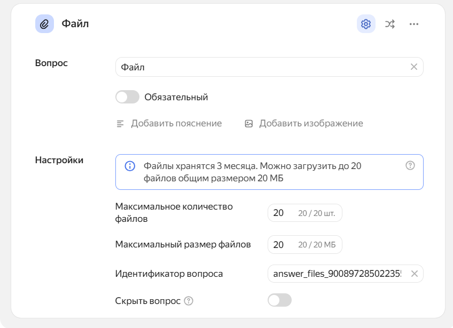Screen dimensions: 453x328
Task: Click the Настройки section label
Action: 59,160
